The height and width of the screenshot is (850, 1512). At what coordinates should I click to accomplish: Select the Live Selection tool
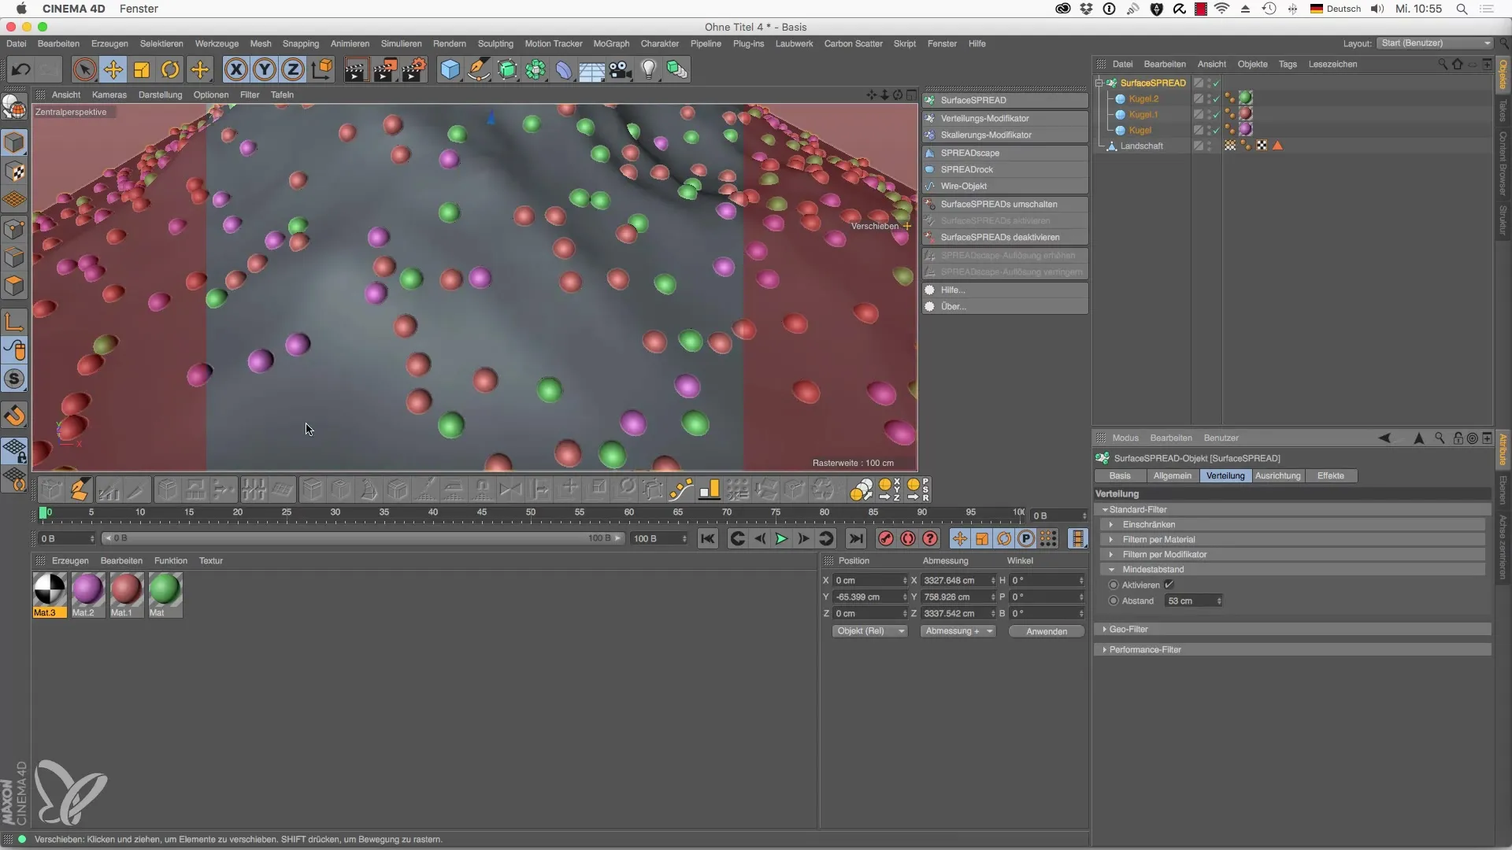point(84,69)
